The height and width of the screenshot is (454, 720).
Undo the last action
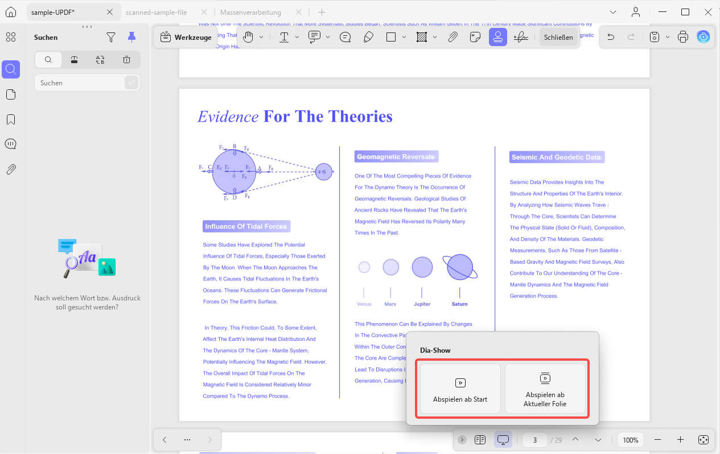tap(611, 37)
